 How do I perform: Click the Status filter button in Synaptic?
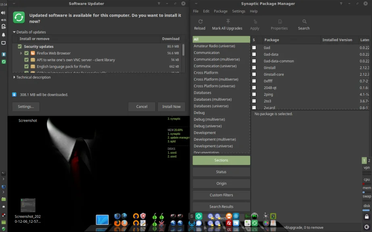[x=221, y=172]
